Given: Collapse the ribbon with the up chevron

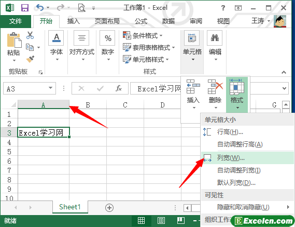Looking at the screenshot, I should coord(284,72).
